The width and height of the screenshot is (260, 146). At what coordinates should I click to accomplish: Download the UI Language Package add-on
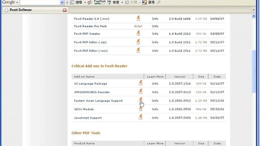tap(141, 83)
